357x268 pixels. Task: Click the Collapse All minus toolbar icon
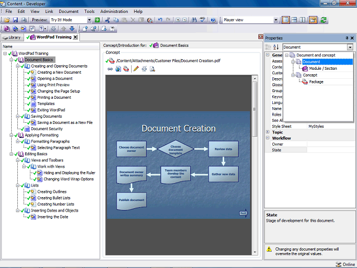(185, 20)
